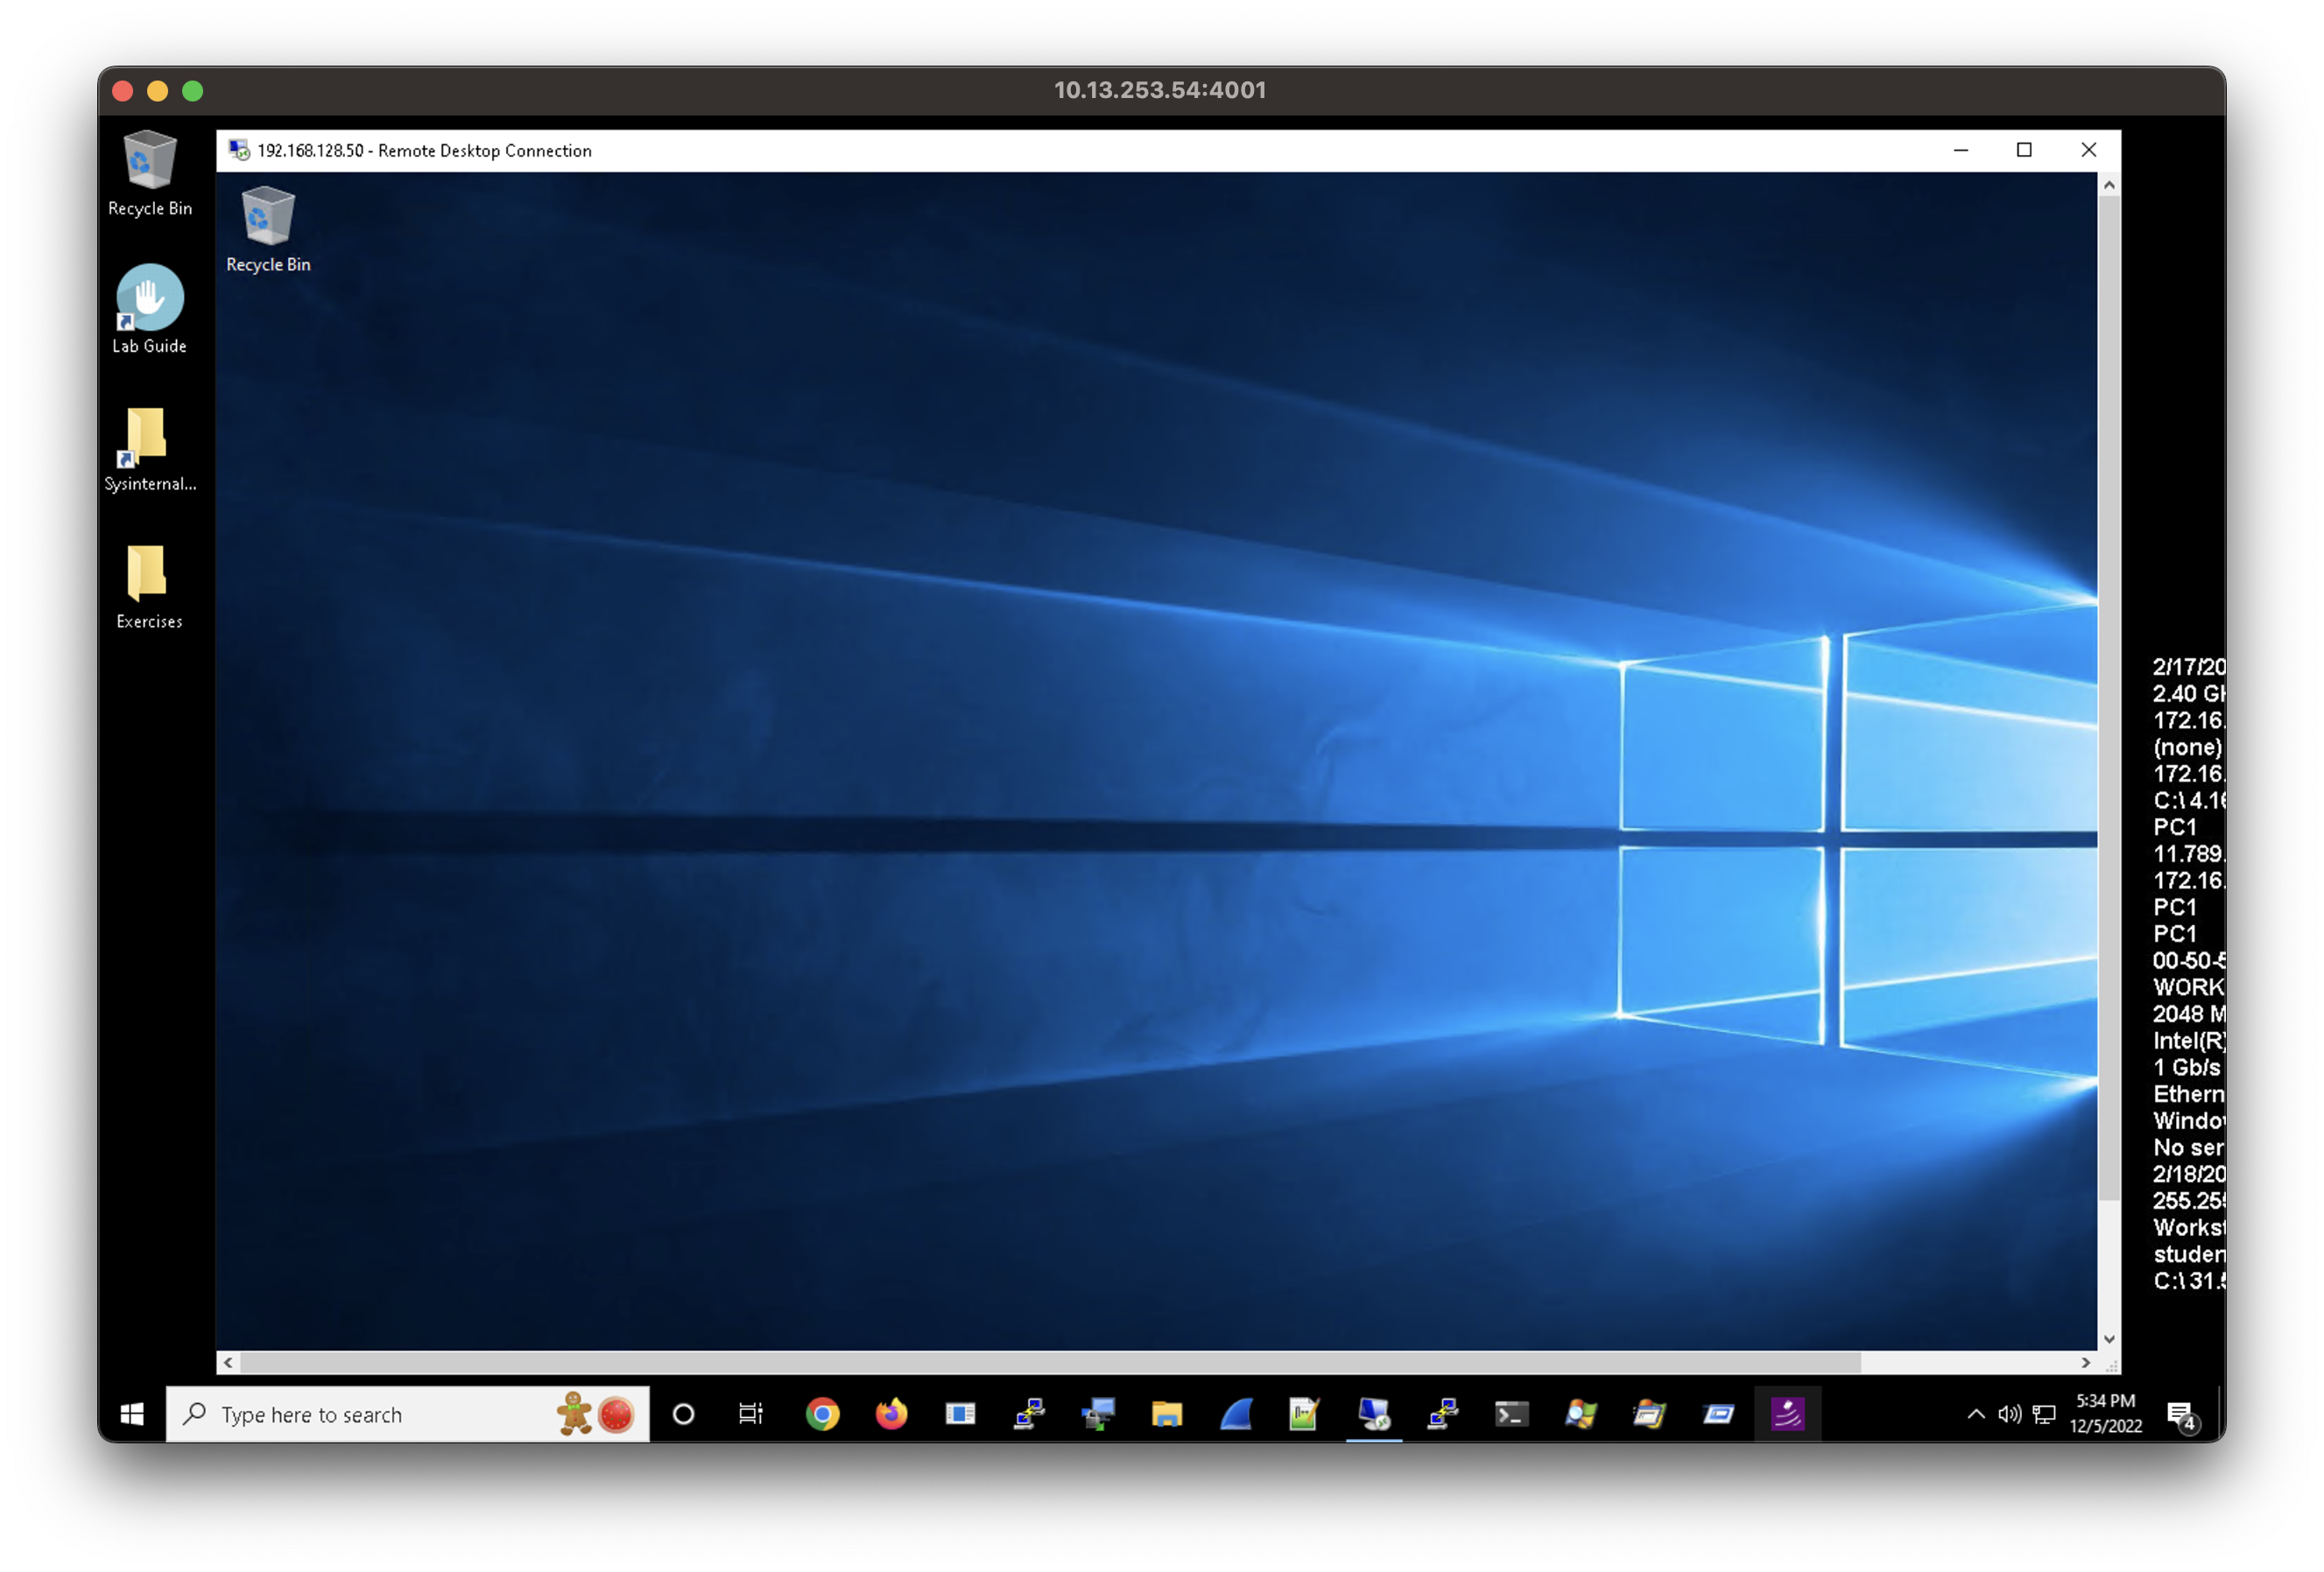Select the Sysinternals folder shortcut

[150, 449]
